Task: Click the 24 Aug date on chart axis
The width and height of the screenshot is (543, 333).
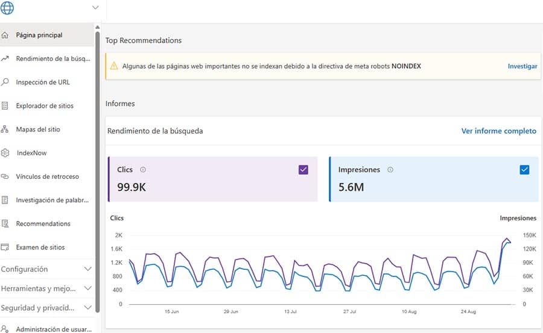Action: pyautogui.click(x=468, y=311)
